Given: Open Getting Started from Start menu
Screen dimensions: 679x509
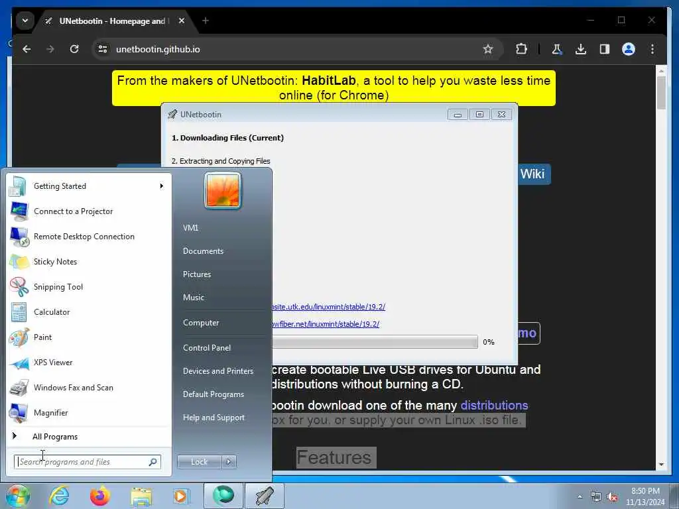Looking at the screenshot, I should tap(89, 186).
